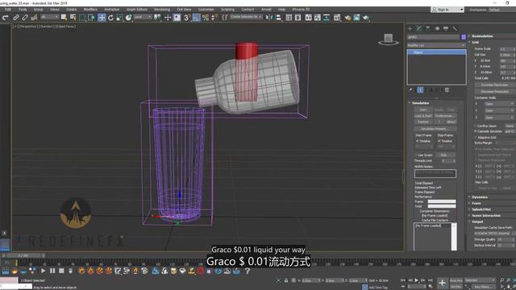Toggle the Use Script checkbox
The height and width of the screenshot is (290, 516).
pyautogui.click(x=416, y=155)
